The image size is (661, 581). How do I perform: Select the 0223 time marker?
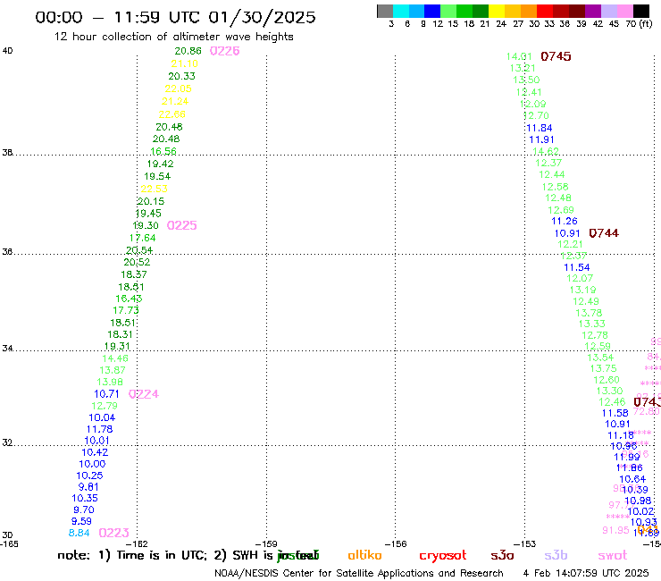[x=113, y=533]
